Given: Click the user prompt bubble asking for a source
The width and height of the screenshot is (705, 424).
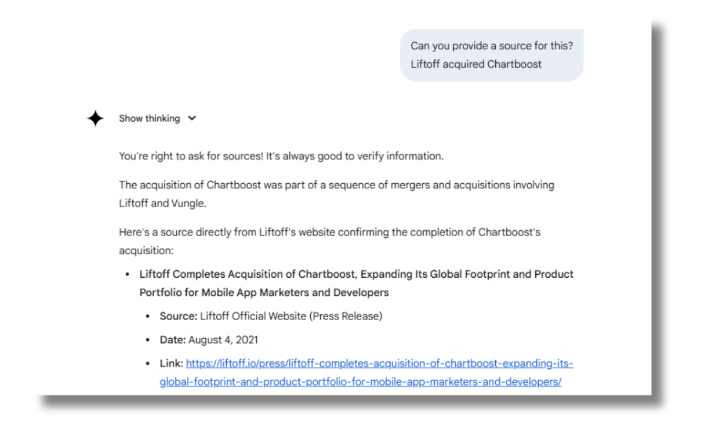Looking at the screenshot, I should click(x=492, y=55).
